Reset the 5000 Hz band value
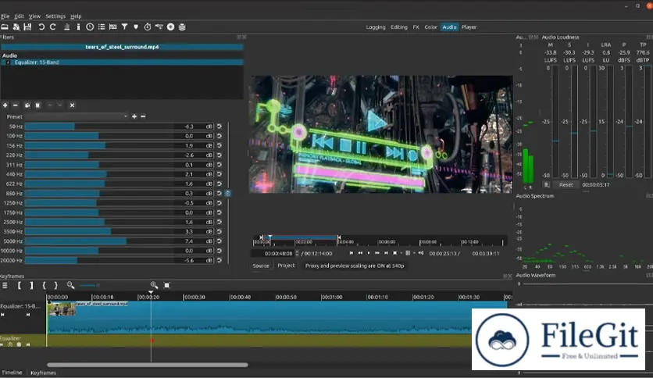Image resolution: width=653 pixels, height=378 pixels. click(x=219, y=241)
